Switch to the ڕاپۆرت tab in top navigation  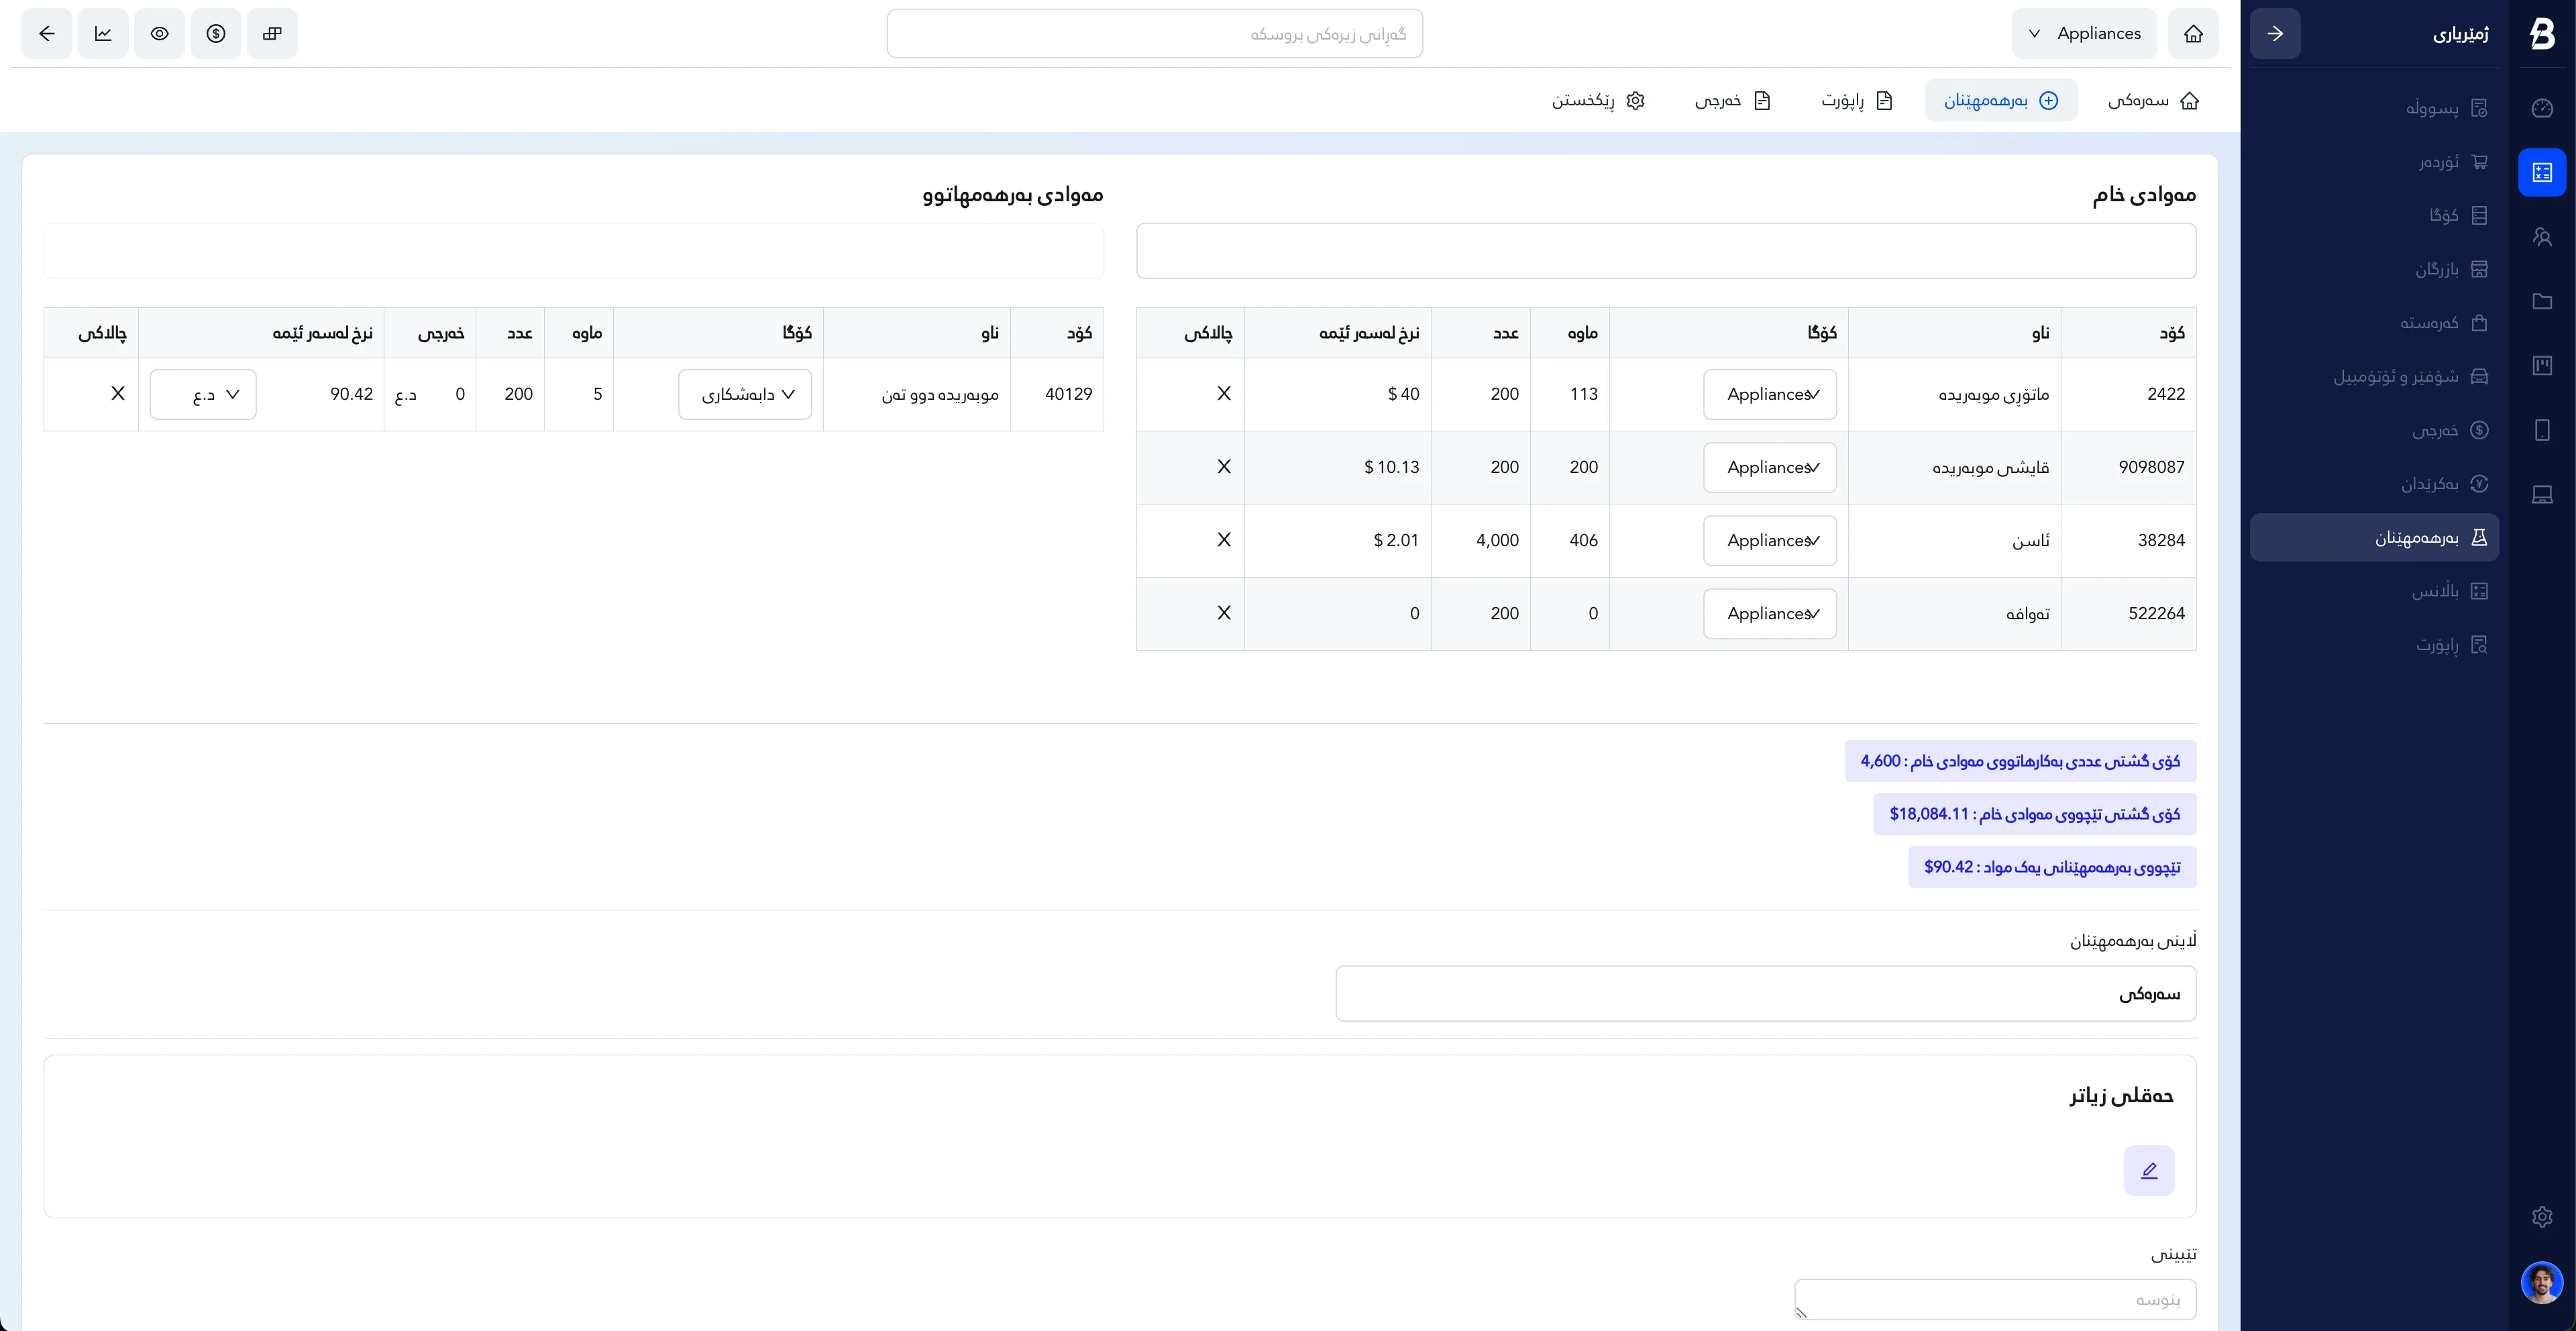click(1856, 101)
